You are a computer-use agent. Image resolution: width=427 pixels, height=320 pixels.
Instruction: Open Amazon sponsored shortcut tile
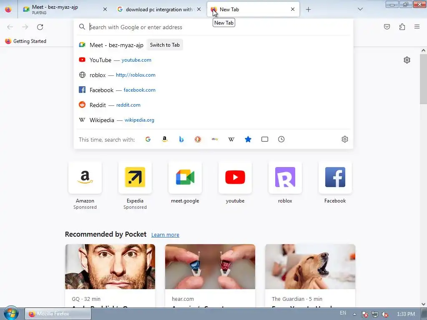(x=85, y=177)
